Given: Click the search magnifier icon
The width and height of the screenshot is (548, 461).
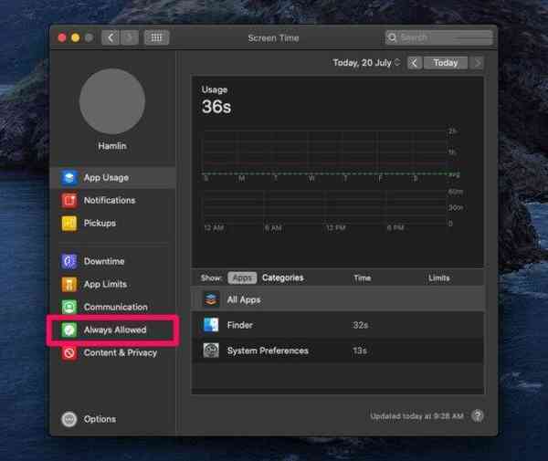Looking at the screenshot, I should (x=392, y=37).
